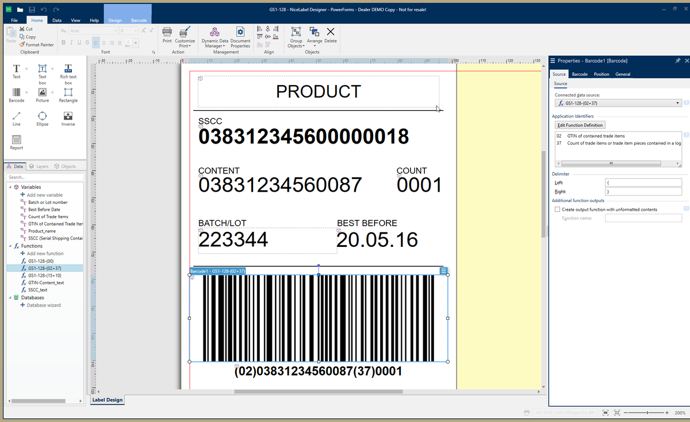
Task: Collapse the Variables tree node
Action: pos(9,187)
